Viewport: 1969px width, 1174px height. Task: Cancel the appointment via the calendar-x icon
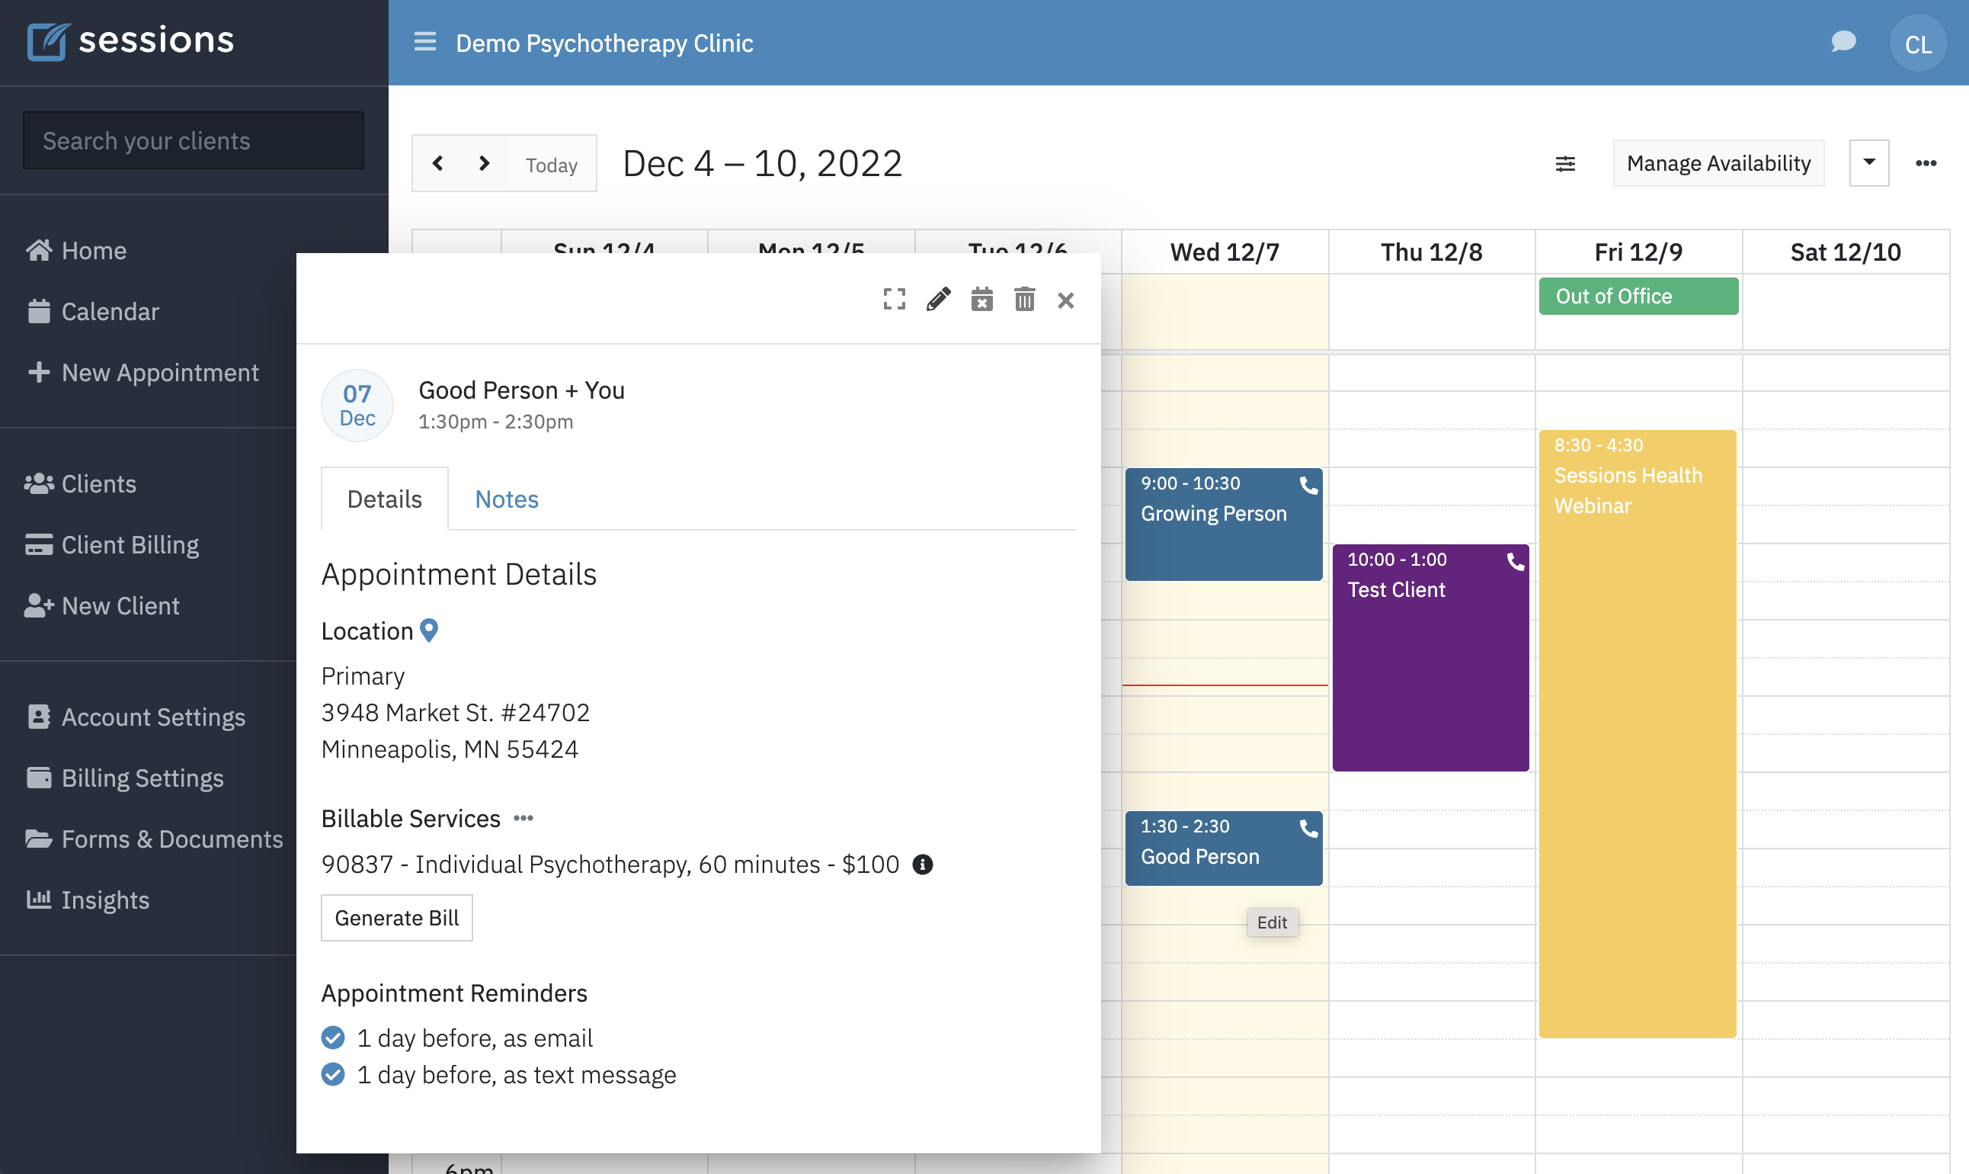click(981, 300)
